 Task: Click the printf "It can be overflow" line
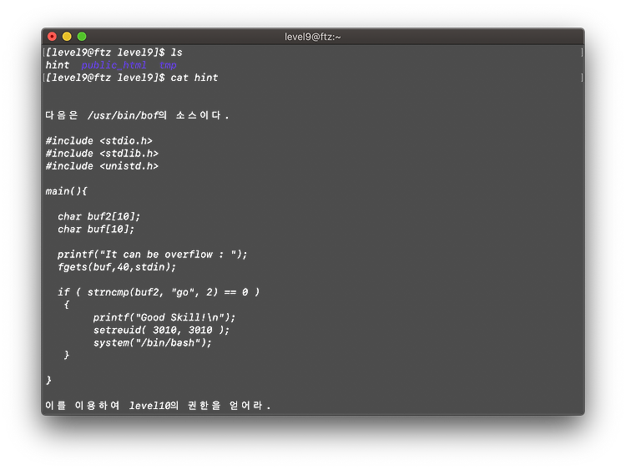tap(152, 255)
